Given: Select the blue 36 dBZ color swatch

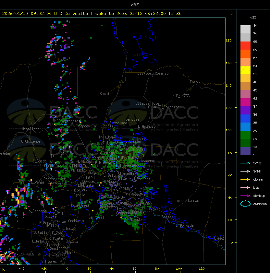Looking at the screenshot, I should (x=245, y=119).
